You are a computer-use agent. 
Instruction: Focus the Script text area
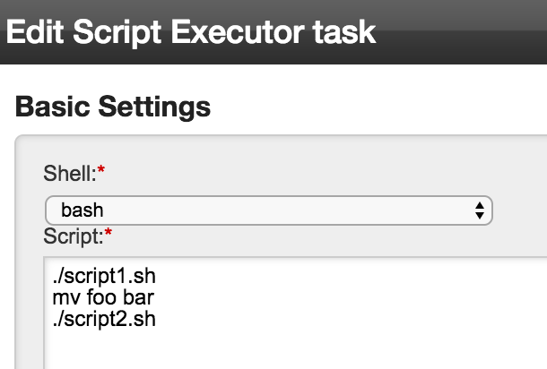point(296,313)
